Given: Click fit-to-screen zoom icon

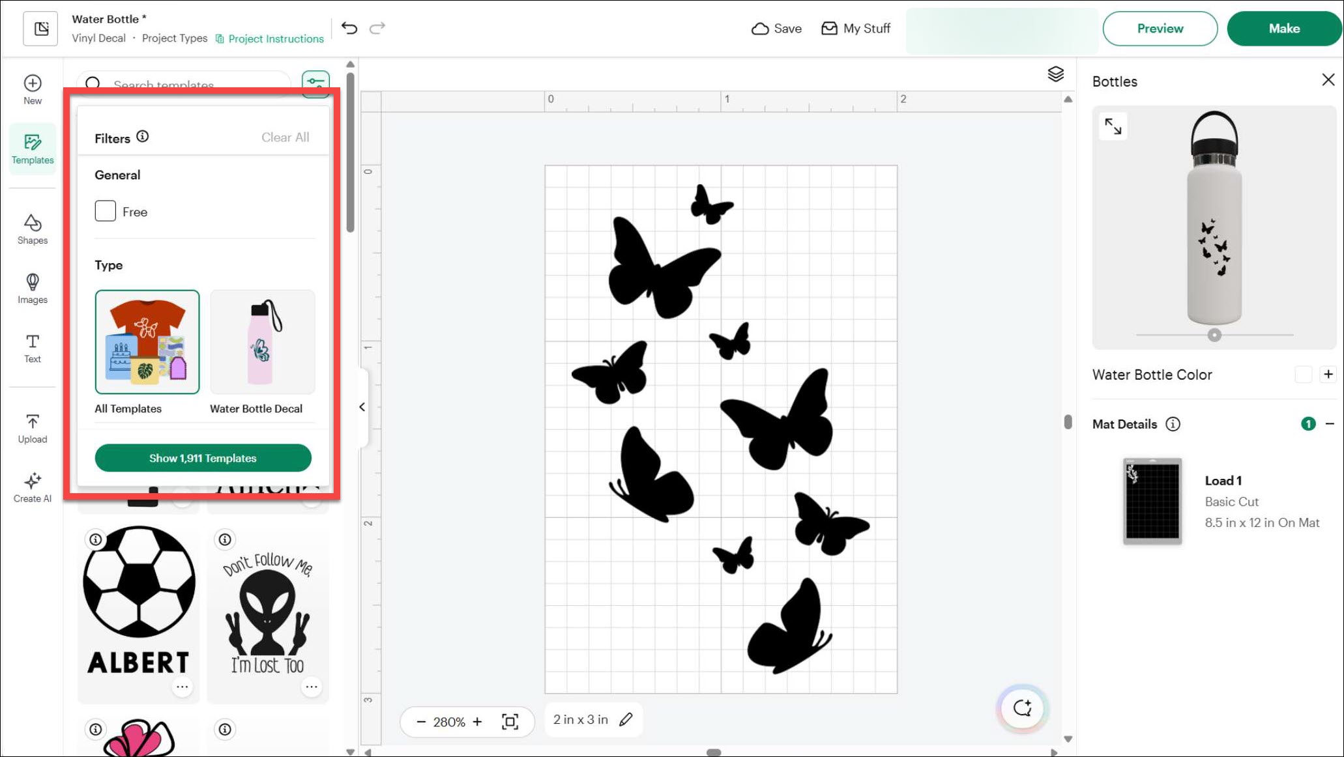Looking at the screenshot, I should (x=510, y=721).
